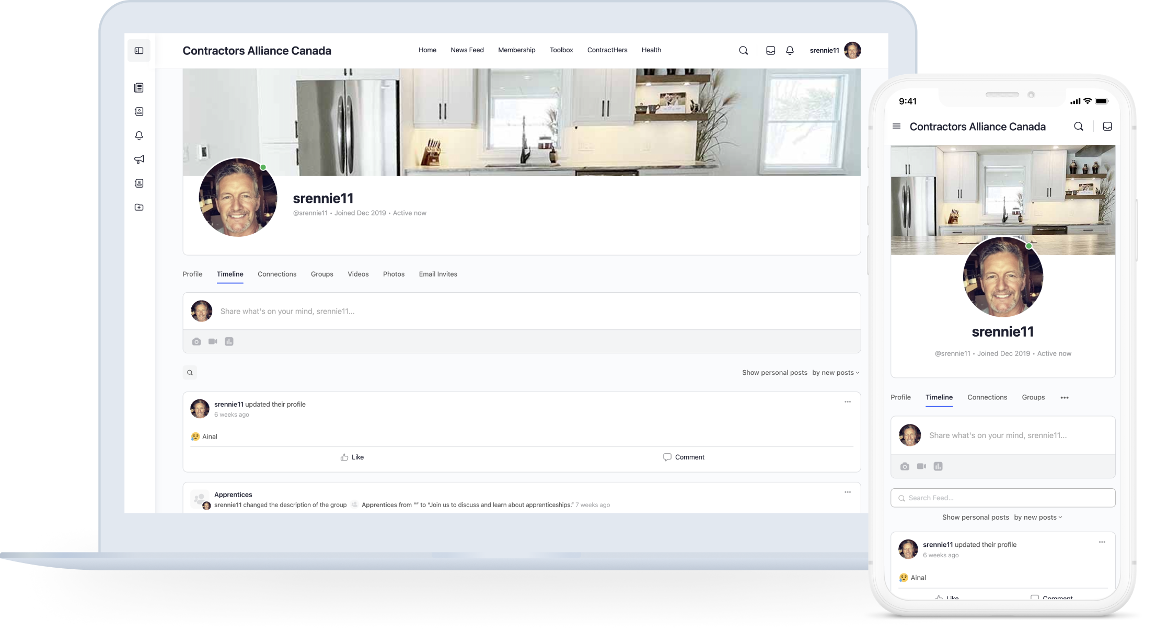Open the messages inbox icon in desktop header
The height and width of the screenshot is (632, 1156).
pos(770,51)
